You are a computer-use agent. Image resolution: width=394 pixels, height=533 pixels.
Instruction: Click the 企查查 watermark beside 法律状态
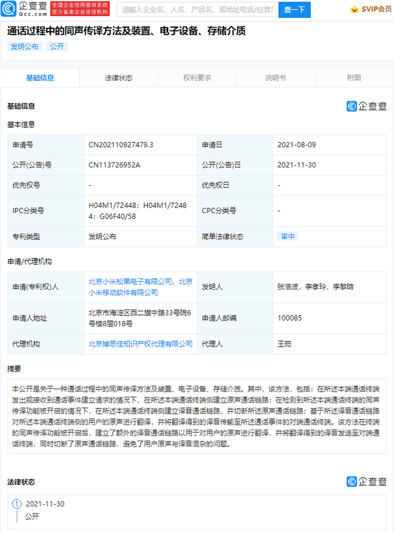366,481
